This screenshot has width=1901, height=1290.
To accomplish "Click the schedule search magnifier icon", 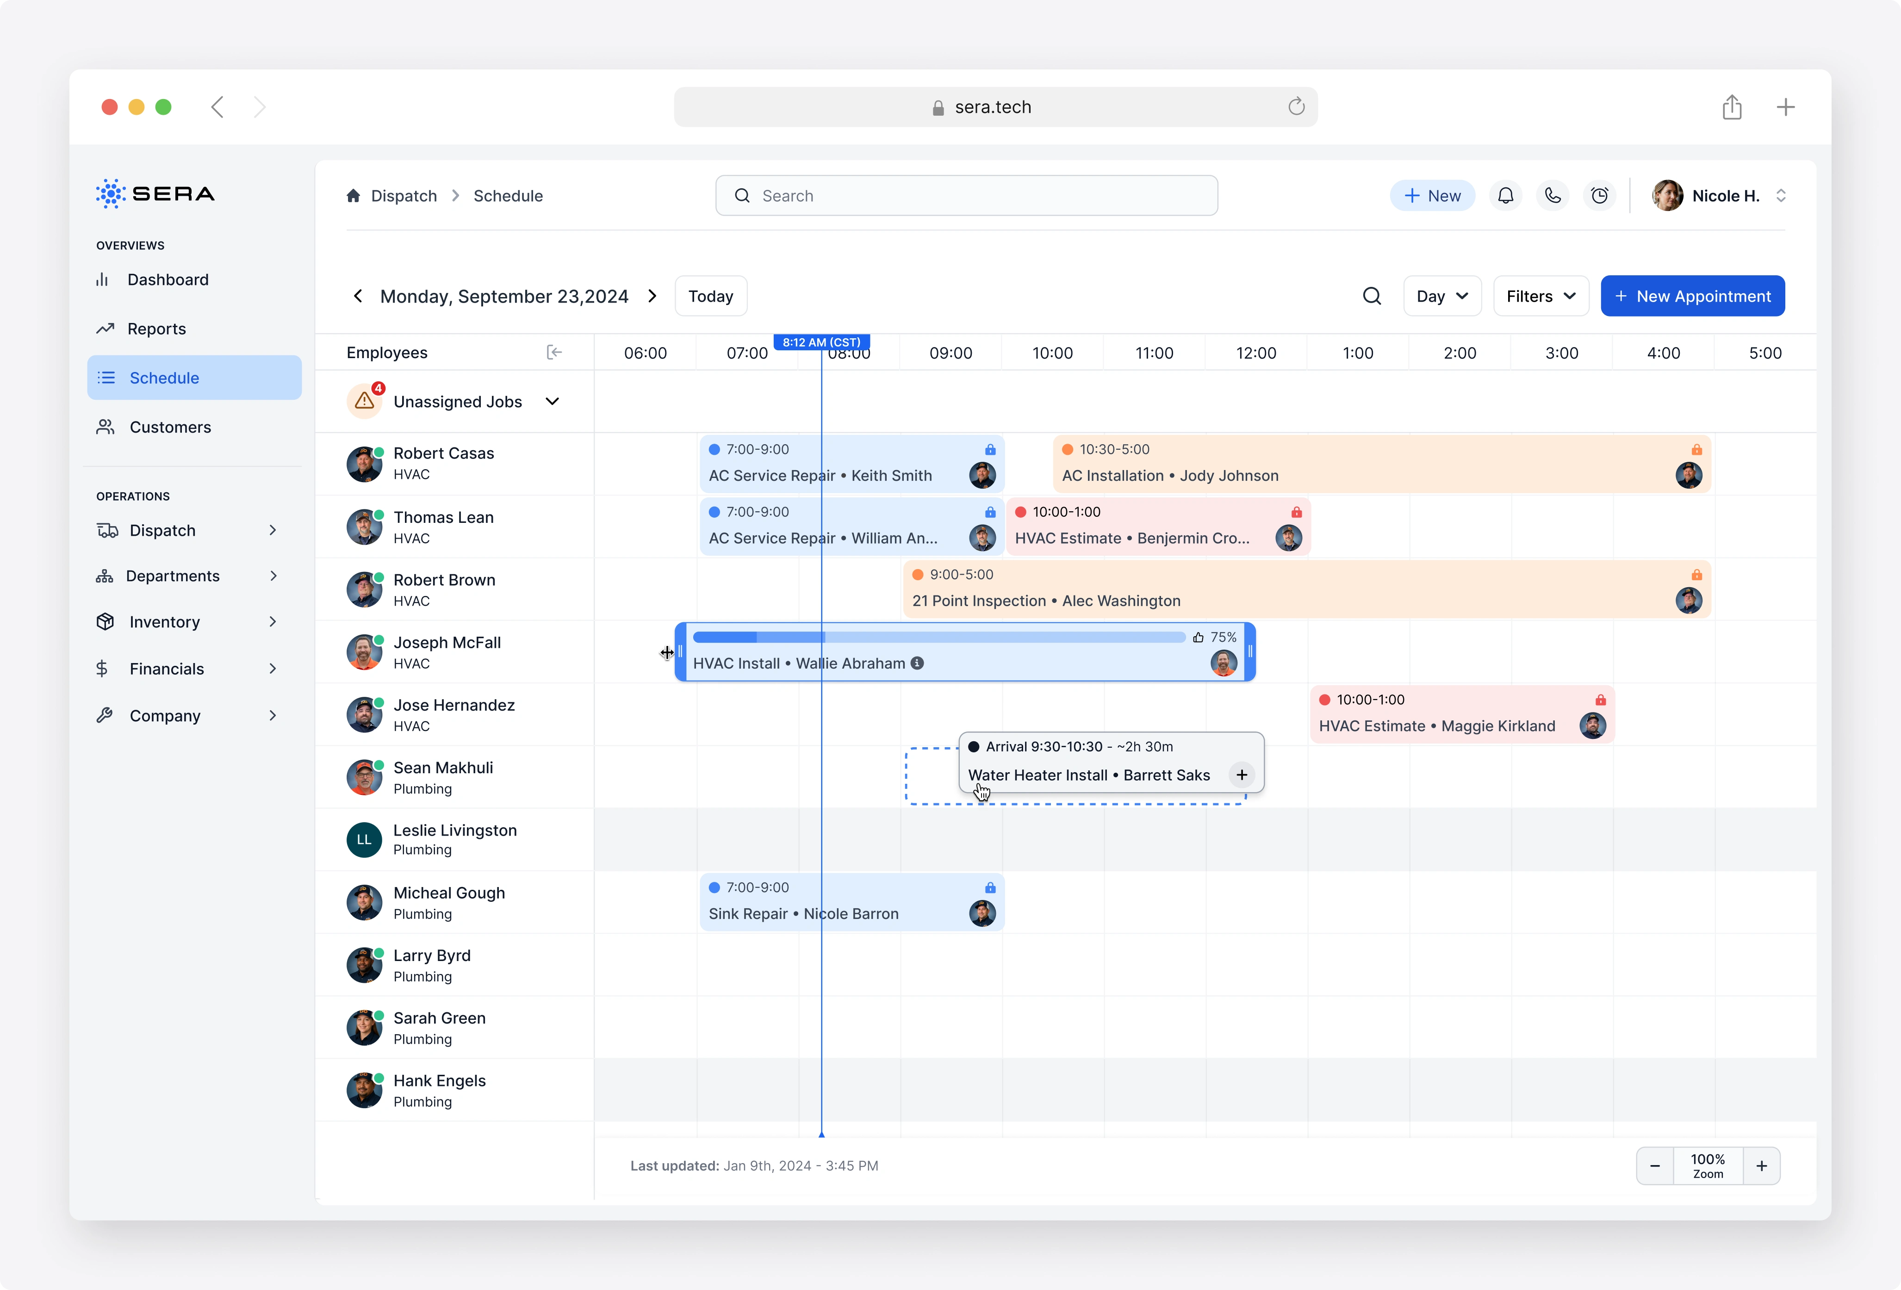I will point(1372,296).
